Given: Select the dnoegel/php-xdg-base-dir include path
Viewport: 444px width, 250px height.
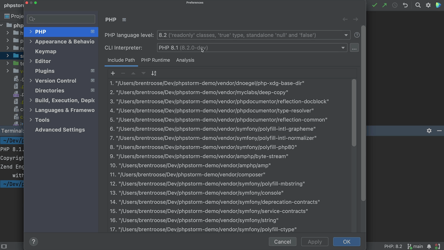Looking at the screenshot, I should coord(207,83).
